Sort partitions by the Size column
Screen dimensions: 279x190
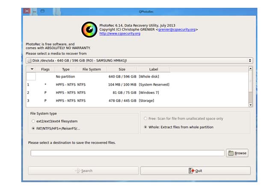tap(122, 69)
